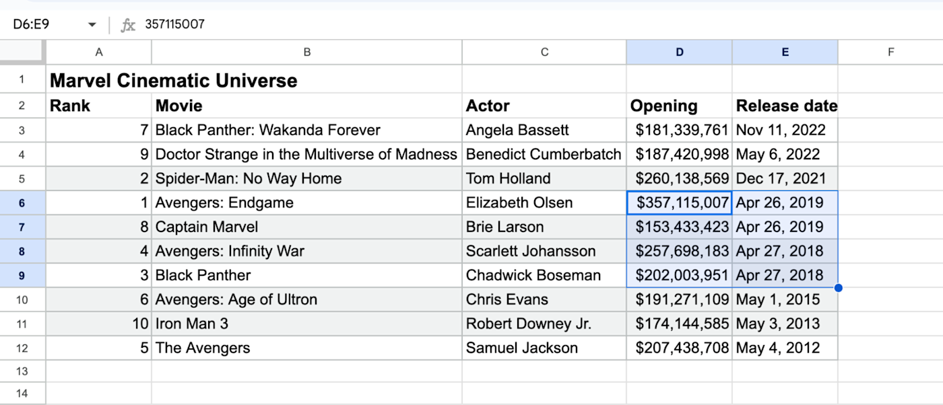Select column B header

306,52
